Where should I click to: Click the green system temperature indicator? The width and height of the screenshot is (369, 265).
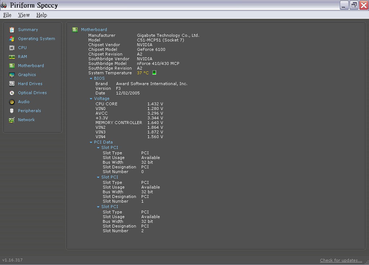click(154, 73)
